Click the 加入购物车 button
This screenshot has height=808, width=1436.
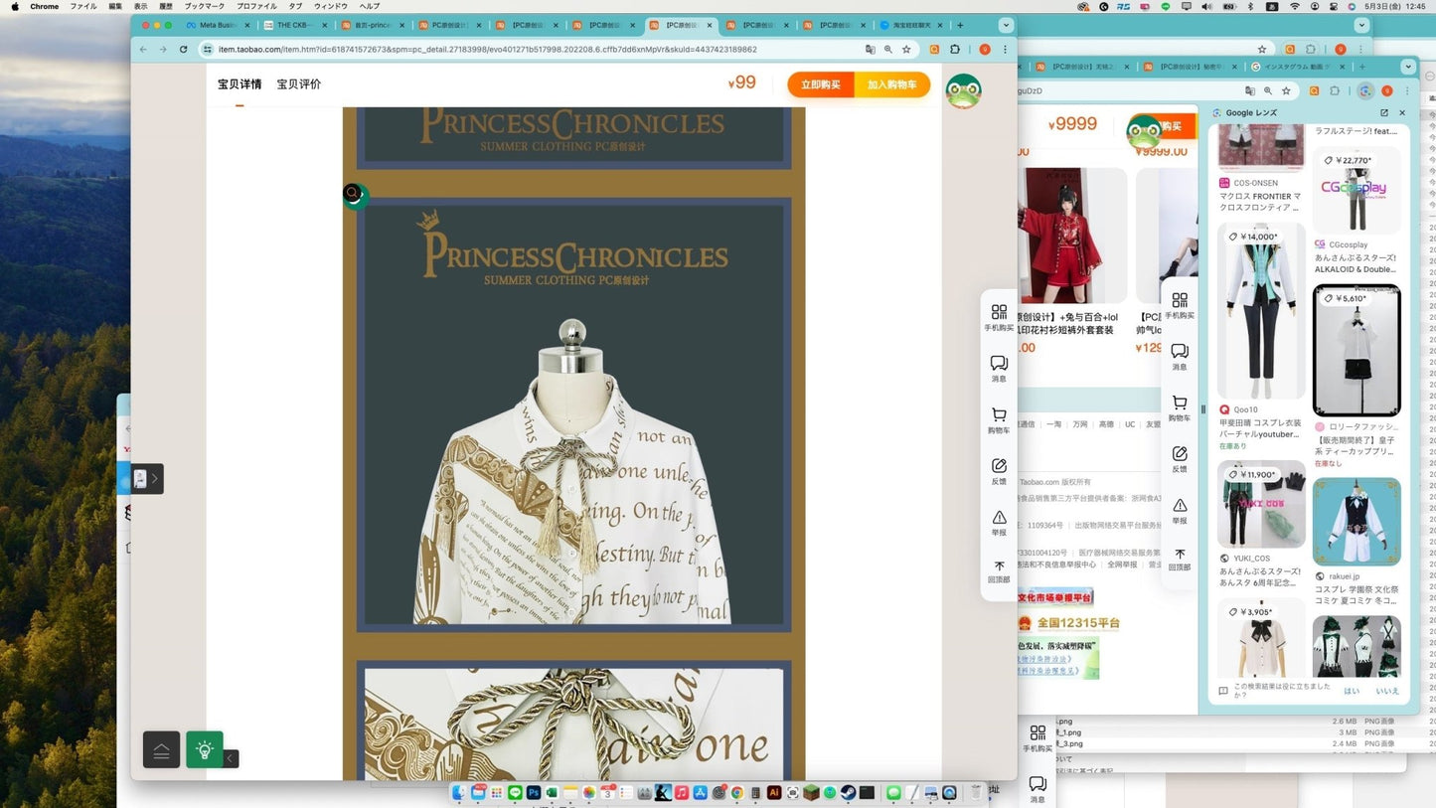[x=891, y=85]
